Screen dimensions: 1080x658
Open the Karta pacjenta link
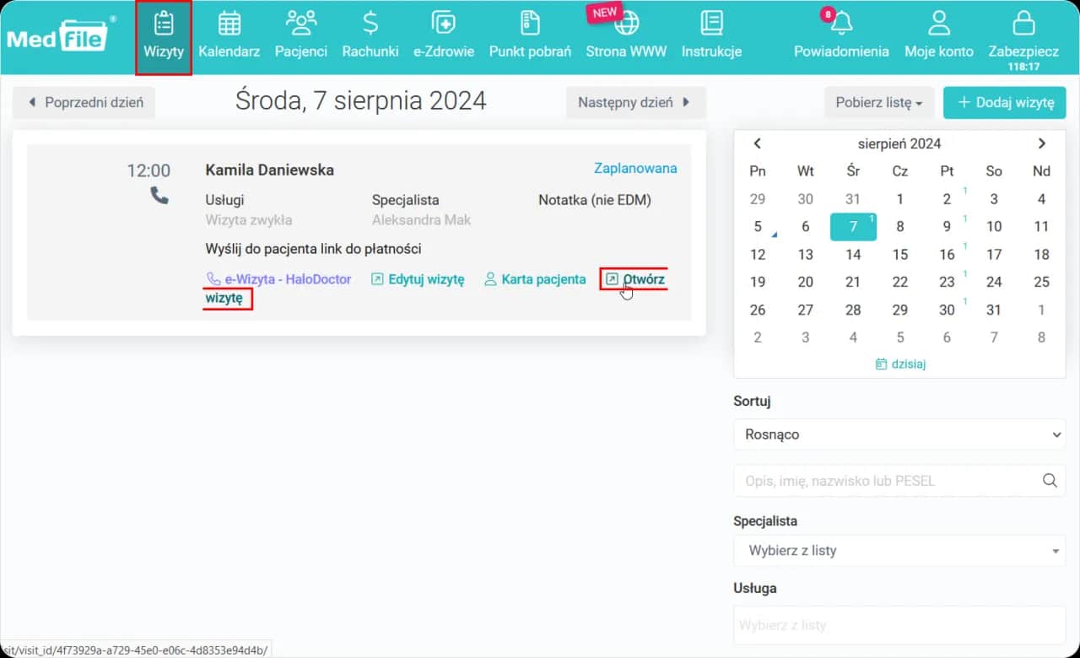(x=535, y=279)
